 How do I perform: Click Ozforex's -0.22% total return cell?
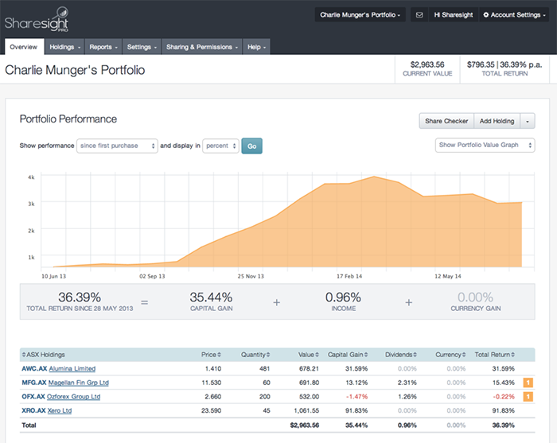tap(504, 397)
